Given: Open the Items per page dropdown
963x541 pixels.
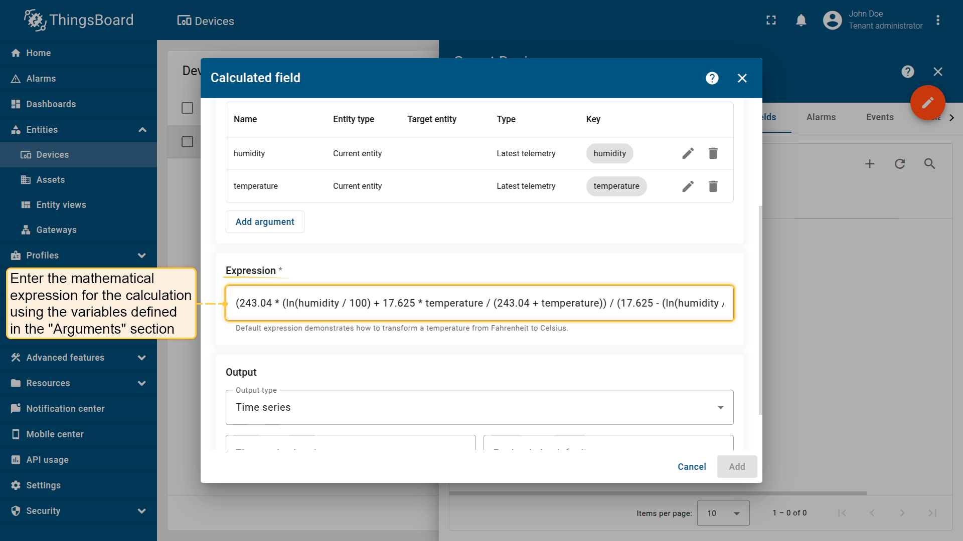Looking at the screenshot, I should [x=723, y=513].
